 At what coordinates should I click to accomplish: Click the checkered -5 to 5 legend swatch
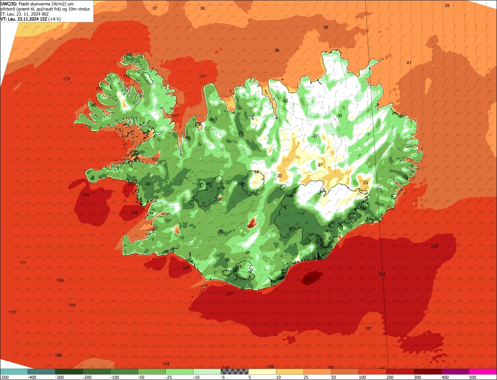(235, 372)
